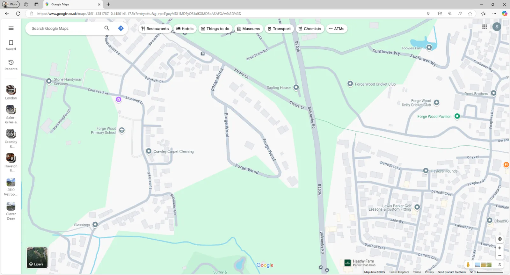Open the Crawley recent place
Screen dimensions: 510x275
11,139
